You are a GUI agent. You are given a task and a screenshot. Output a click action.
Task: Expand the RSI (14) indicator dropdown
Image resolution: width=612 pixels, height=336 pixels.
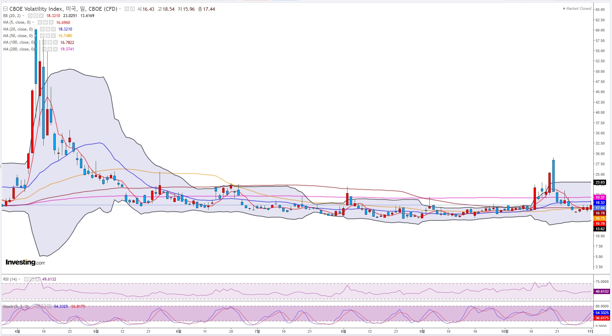click(x=19, y=279)
